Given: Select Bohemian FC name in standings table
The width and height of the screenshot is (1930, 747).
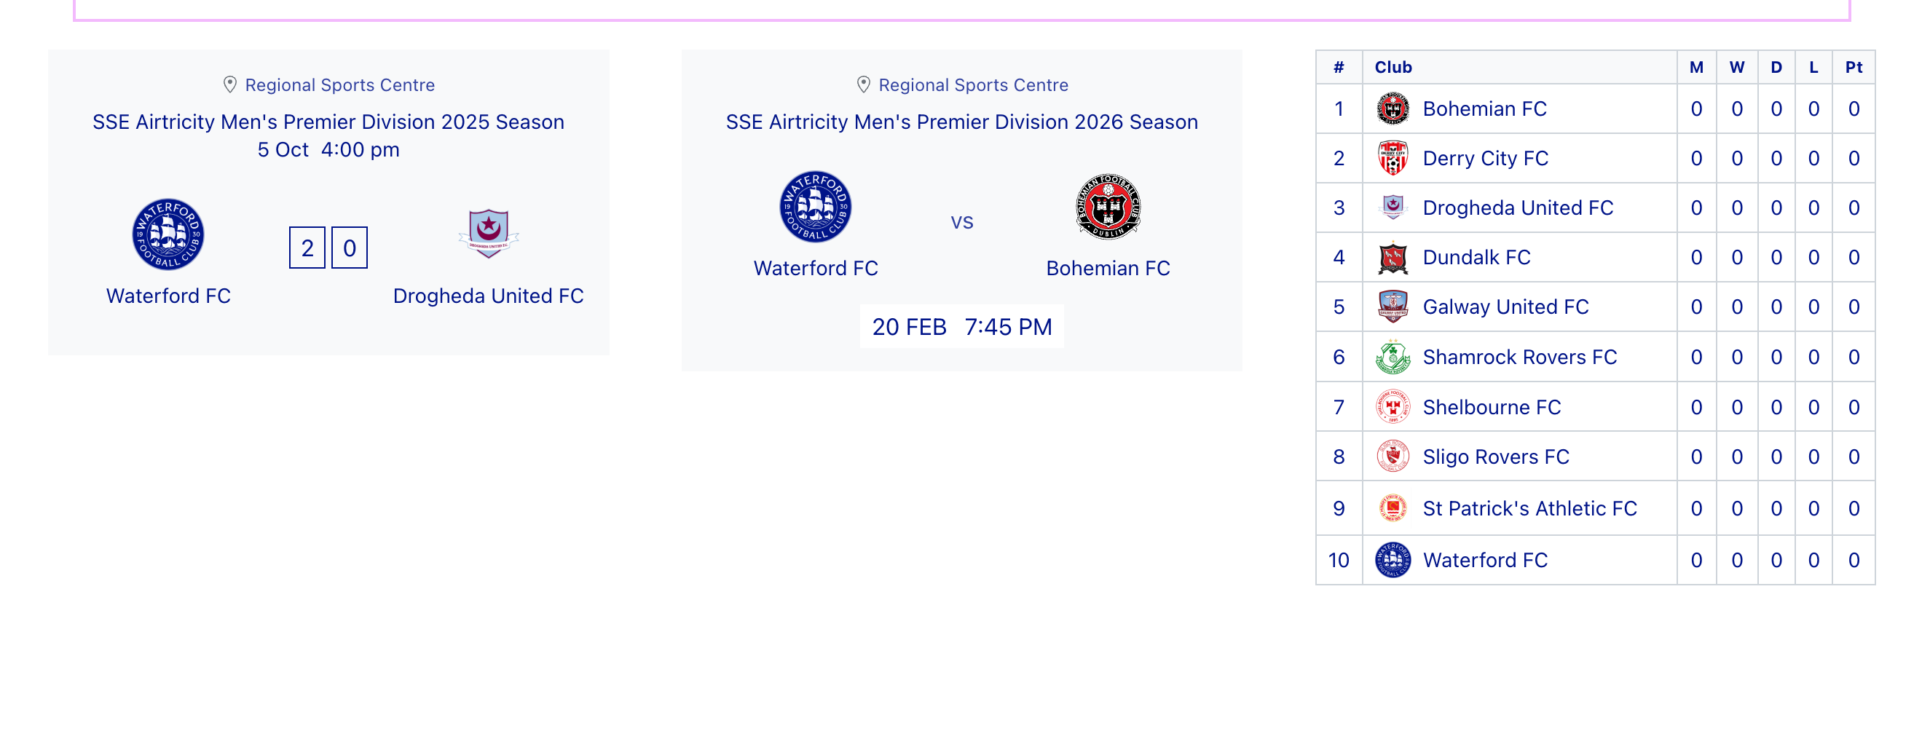Looking at the screenshot, I should pyautogui.click(x=1484, y=109).
